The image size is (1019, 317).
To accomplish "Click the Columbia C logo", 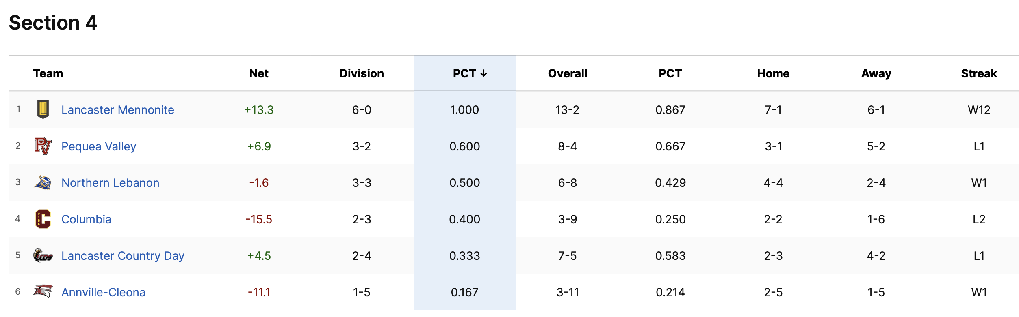I will coord(43,219).
